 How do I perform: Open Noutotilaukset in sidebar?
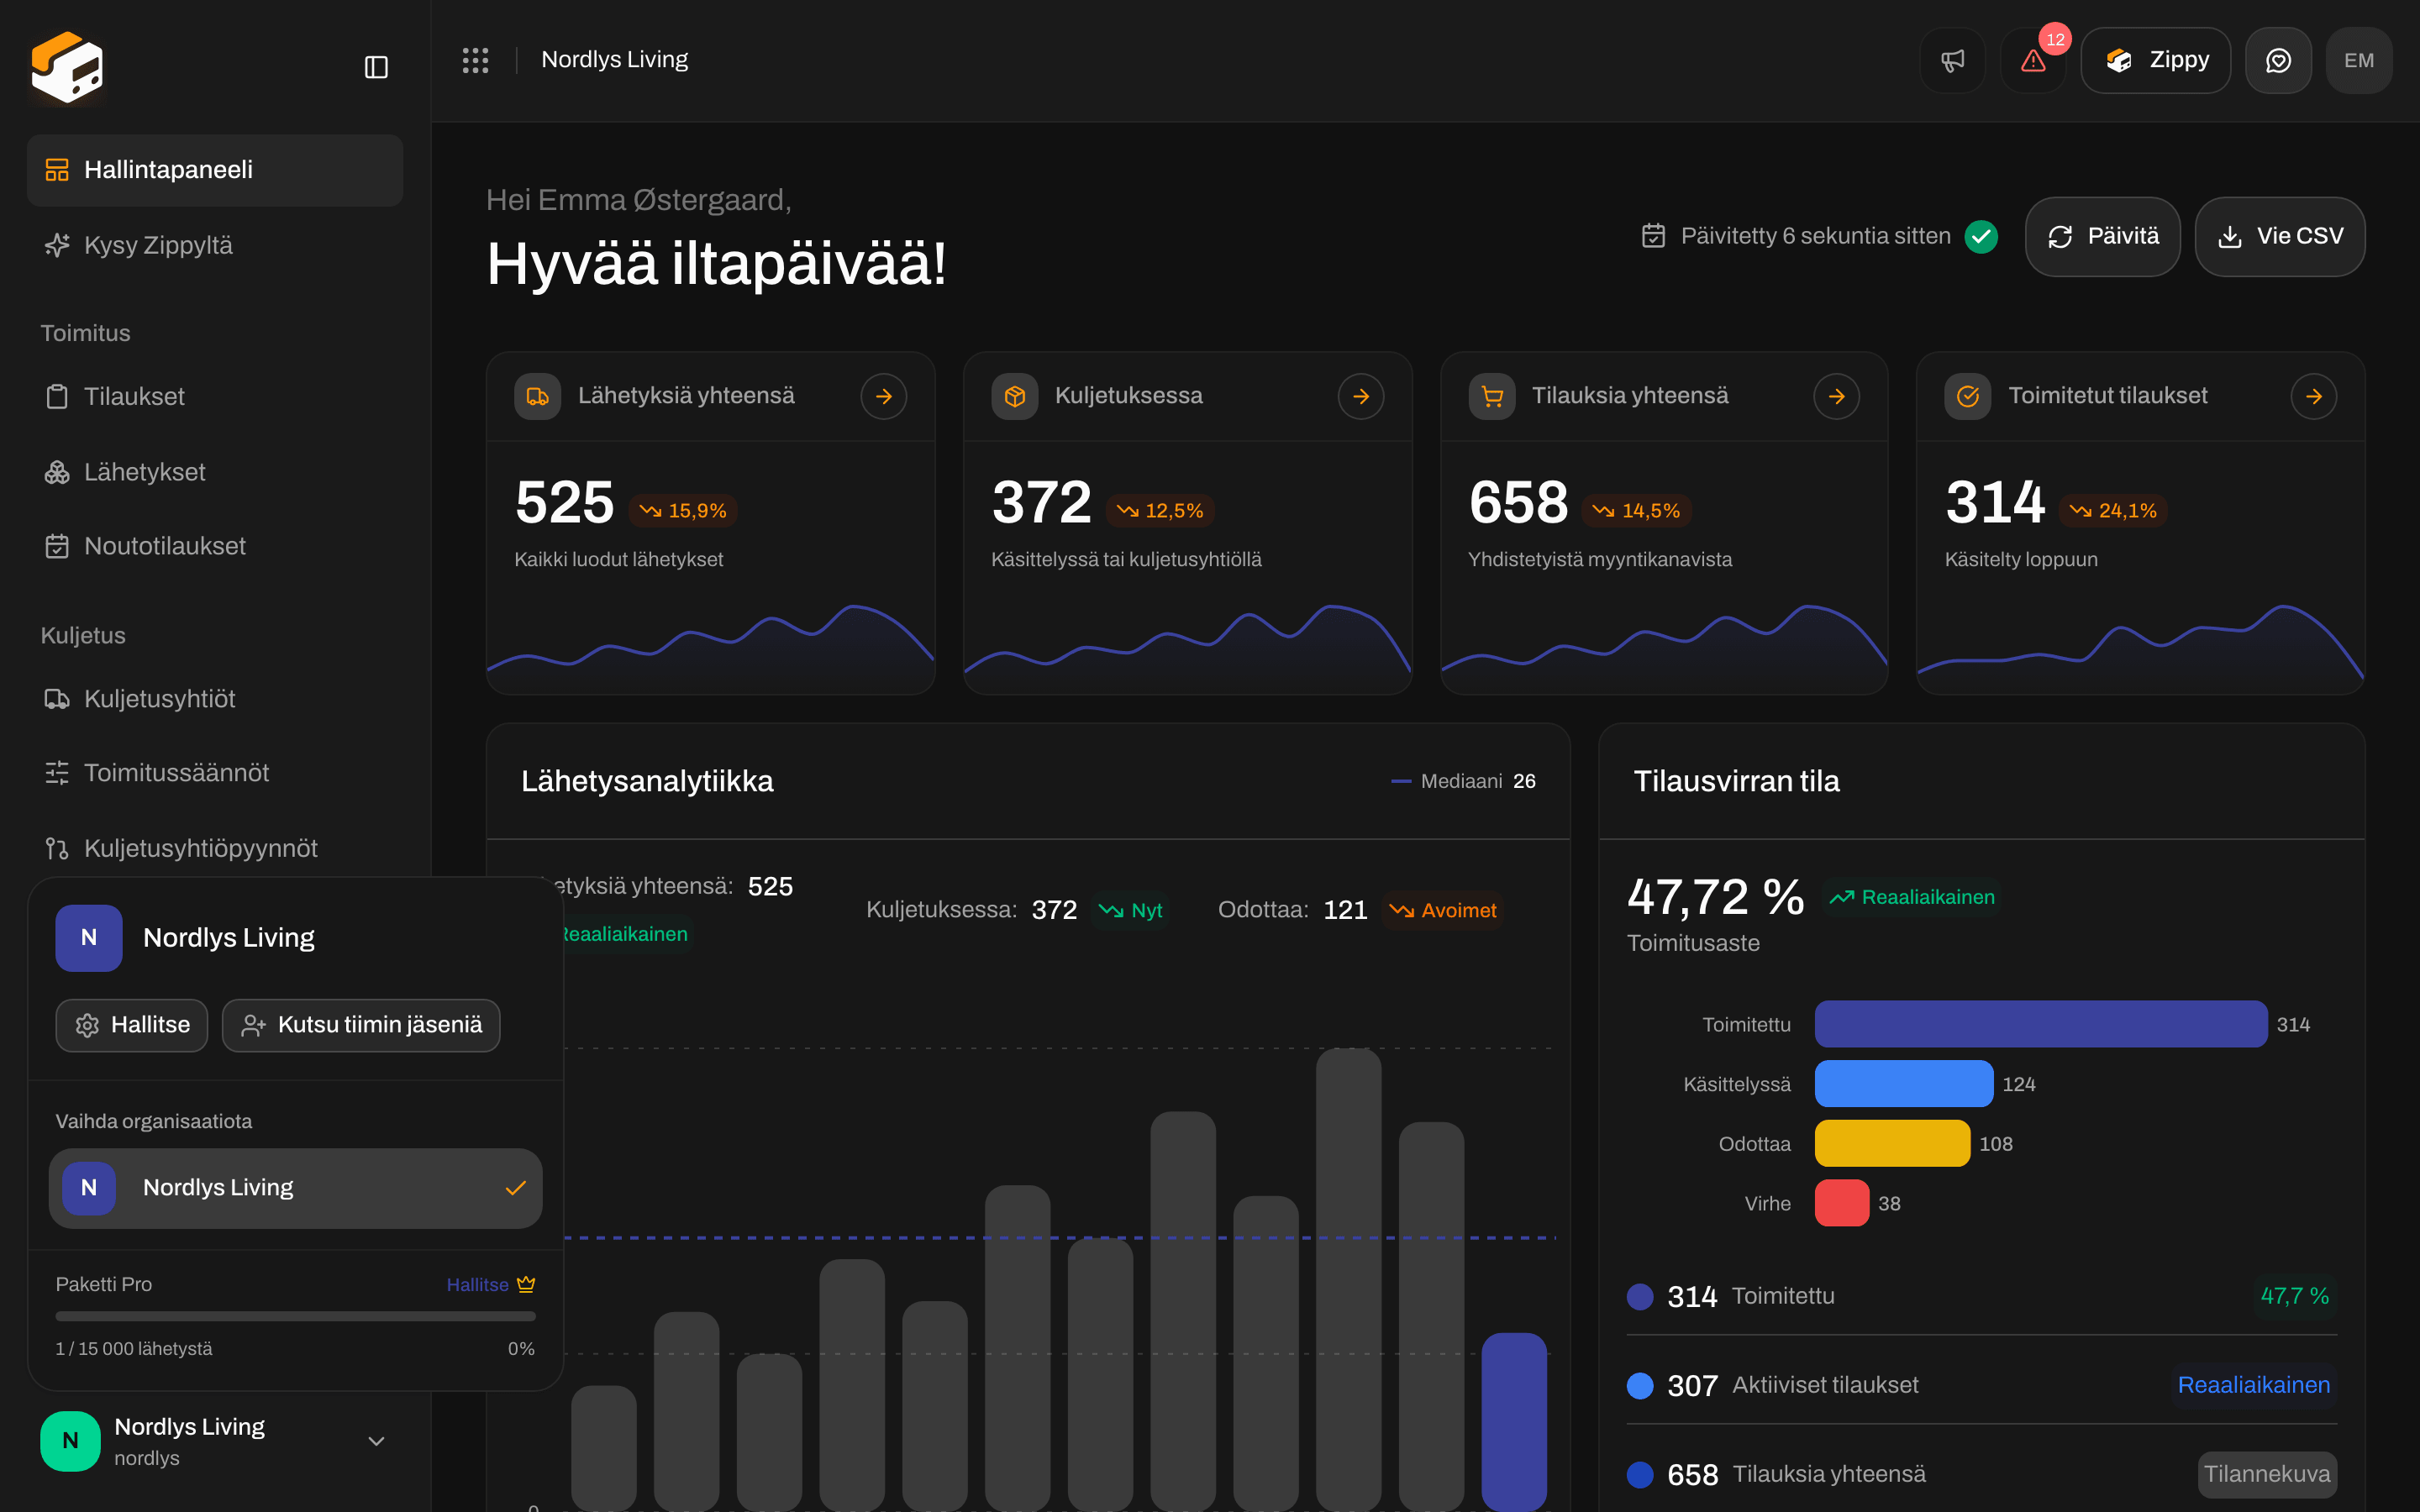(215, 546)
